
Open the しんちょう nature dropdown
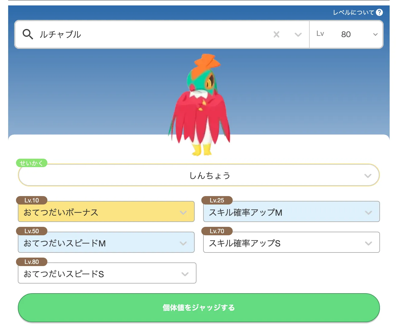pyautogui.click(x=199, y=175)
